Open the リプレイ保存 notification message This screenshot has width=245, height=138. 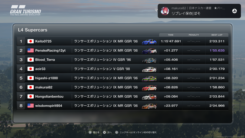[x=186, y=13]
